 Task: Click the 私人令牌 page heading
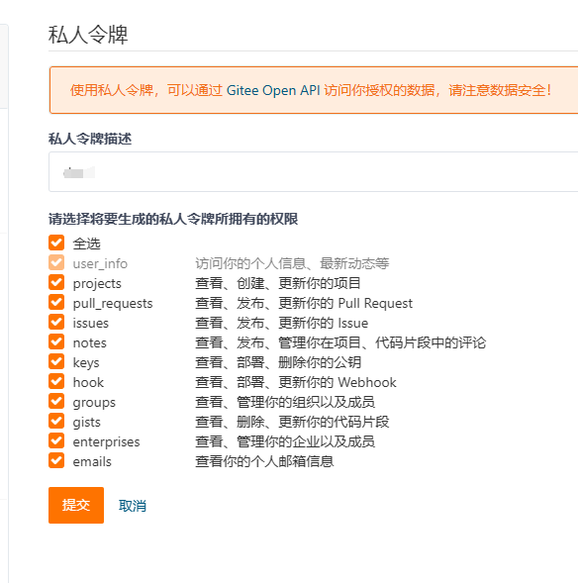pyautogui.click(x=88, y=35)
